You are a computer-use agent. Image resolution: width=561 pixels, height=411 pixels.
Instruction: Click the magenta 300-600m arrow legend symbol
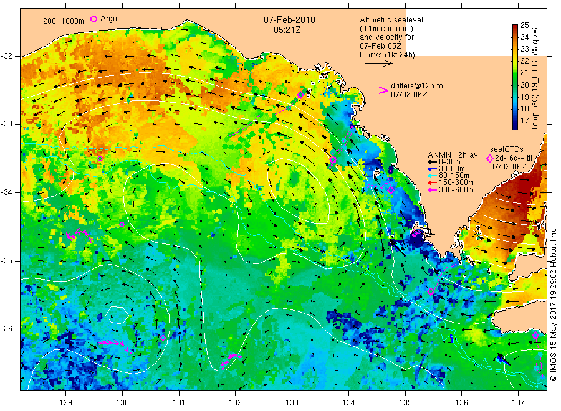pos(432,190)
